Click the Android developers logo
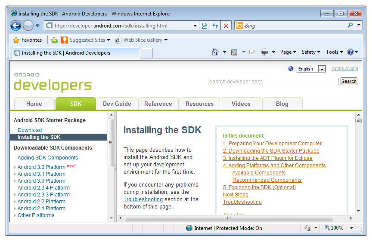The width and height of the screenshot is (372, 242). (53, 82)
